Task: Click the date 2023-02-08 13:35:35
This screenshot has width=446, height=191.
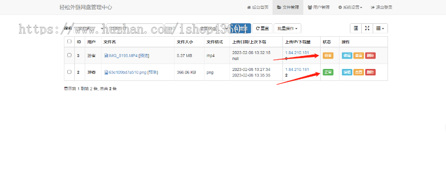Action: tap(251, 75)
